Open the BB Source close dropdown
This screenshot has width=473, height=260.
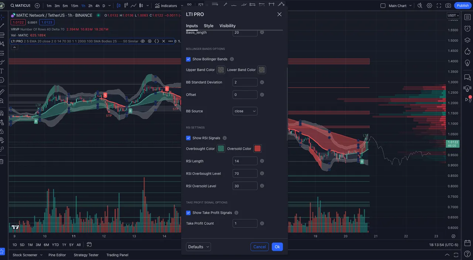click(245, 111)
